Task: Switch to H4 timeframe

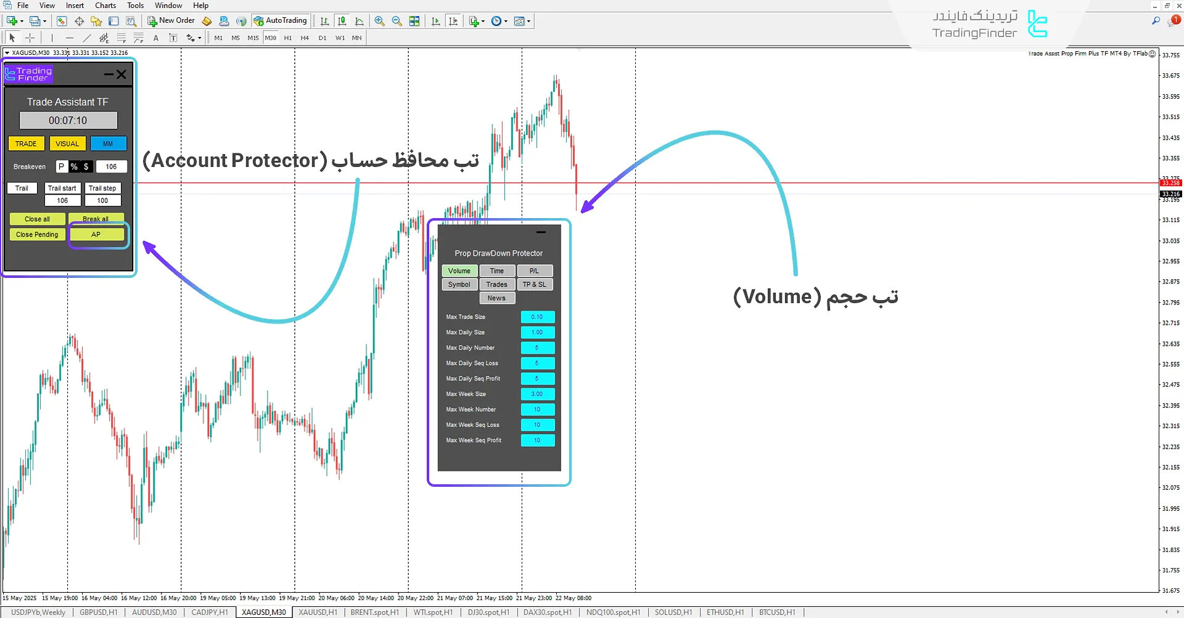Action: tap(305, 38)
